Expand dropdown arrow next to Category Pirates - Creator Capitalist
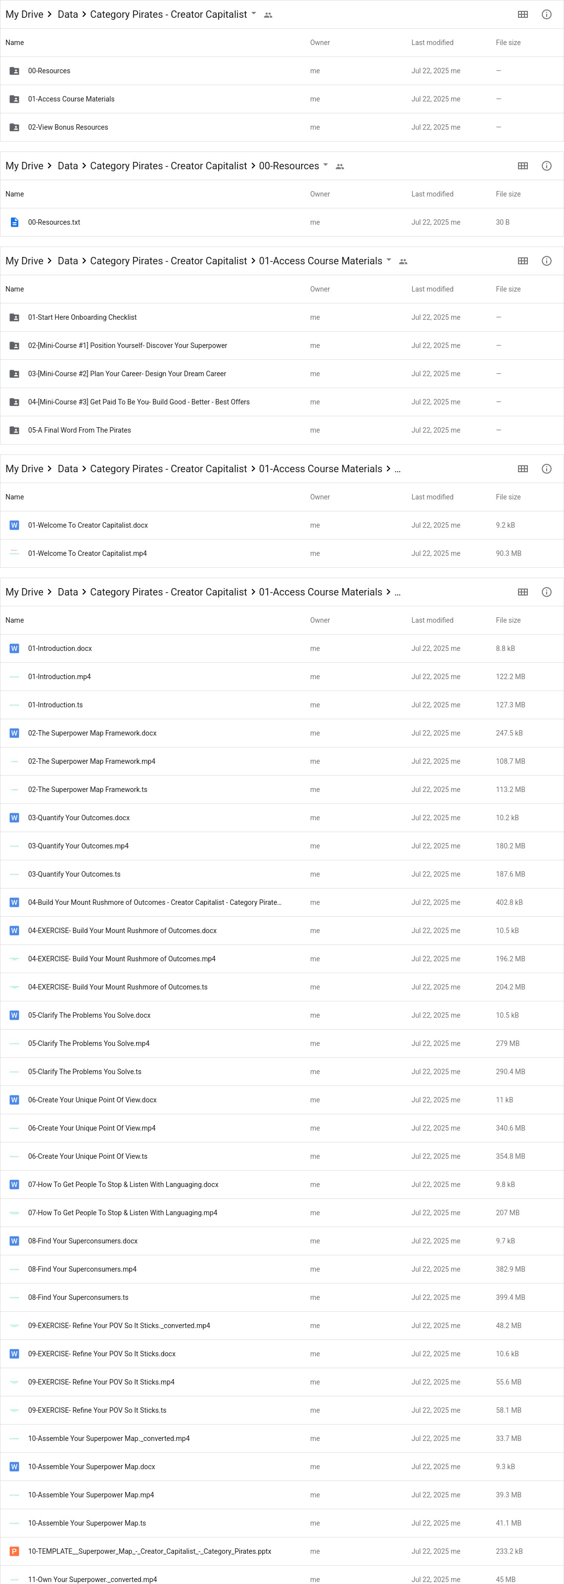This screenshot has width=564, height=1584. pyautogui.click(x=254, y=13)
